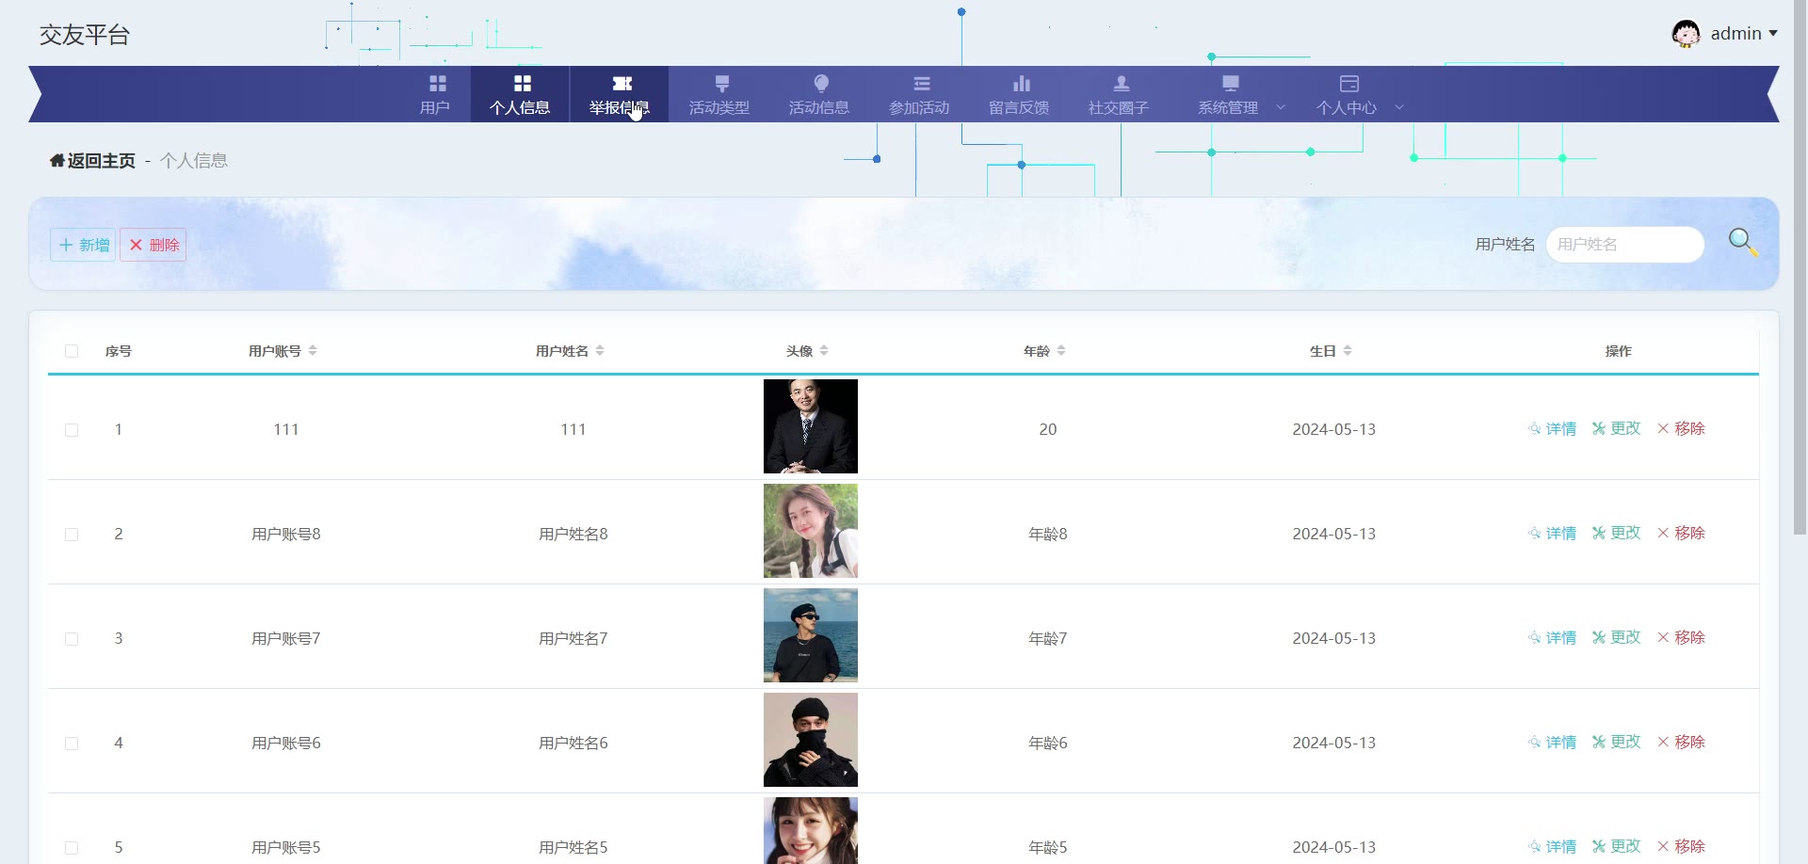
Task: Check the checkbox for row 1
Action: pos(72,430)
